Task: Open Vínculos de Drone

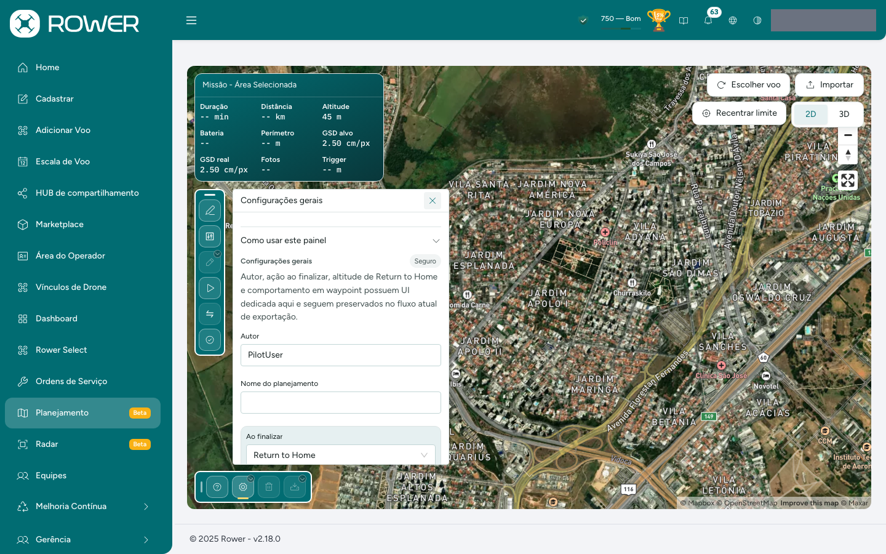Action: coord(82,287)
